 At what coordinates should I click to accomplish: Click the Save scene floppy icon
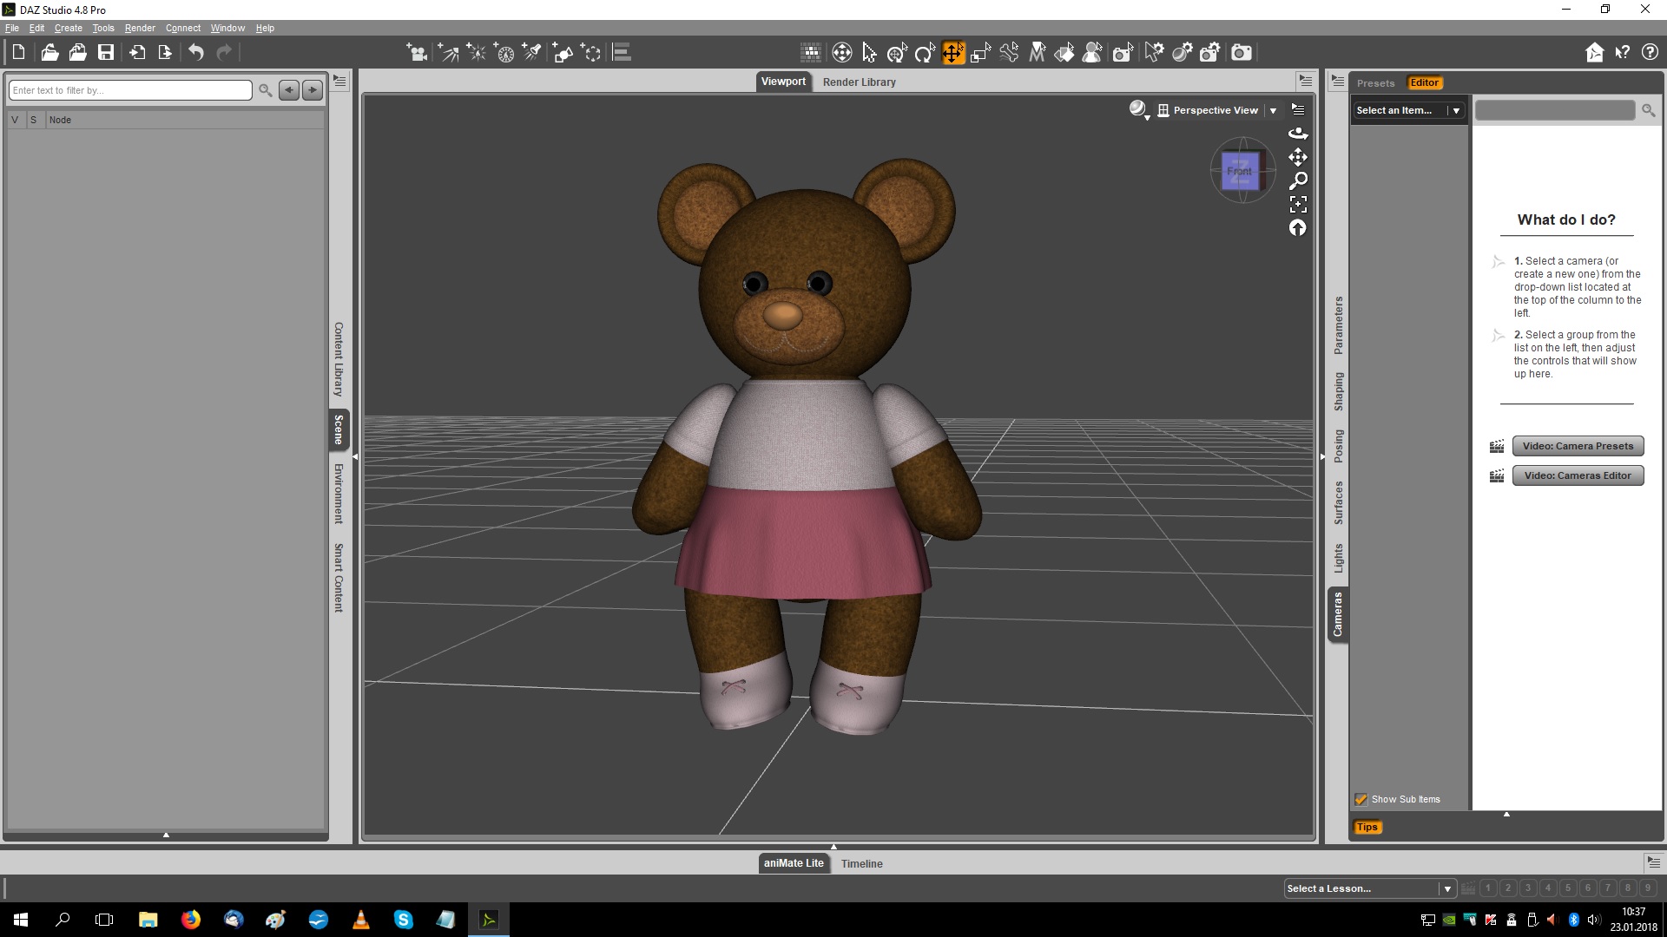(x=106, y=53)
